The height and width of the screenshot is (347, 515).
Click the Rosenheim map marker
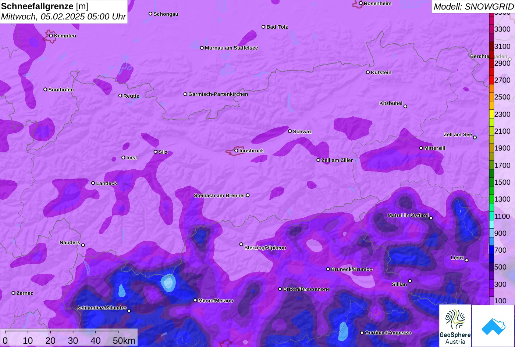[x=361, y=3]
